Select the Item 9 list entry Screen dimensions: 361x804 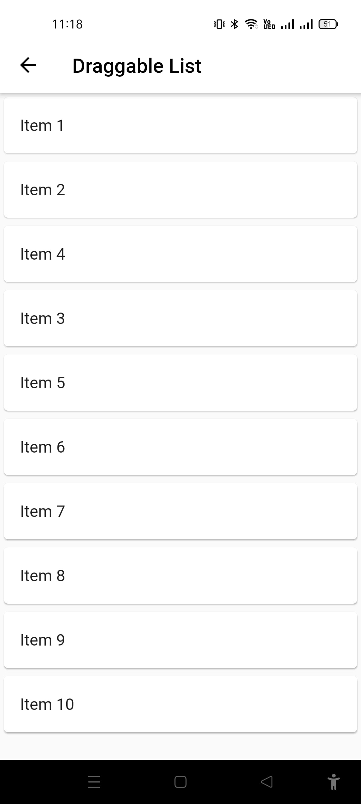pyautogui.click(x=180, y=640)
